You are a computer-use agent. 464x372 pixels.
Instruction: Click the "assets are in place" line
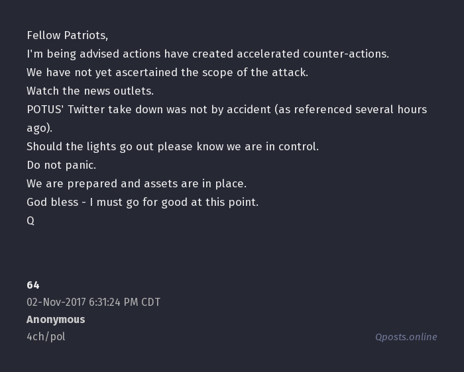point(136,183)
